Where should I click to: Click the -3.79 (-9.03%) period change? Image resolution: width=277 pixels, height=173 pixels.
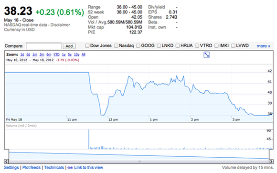pos(68,60)
